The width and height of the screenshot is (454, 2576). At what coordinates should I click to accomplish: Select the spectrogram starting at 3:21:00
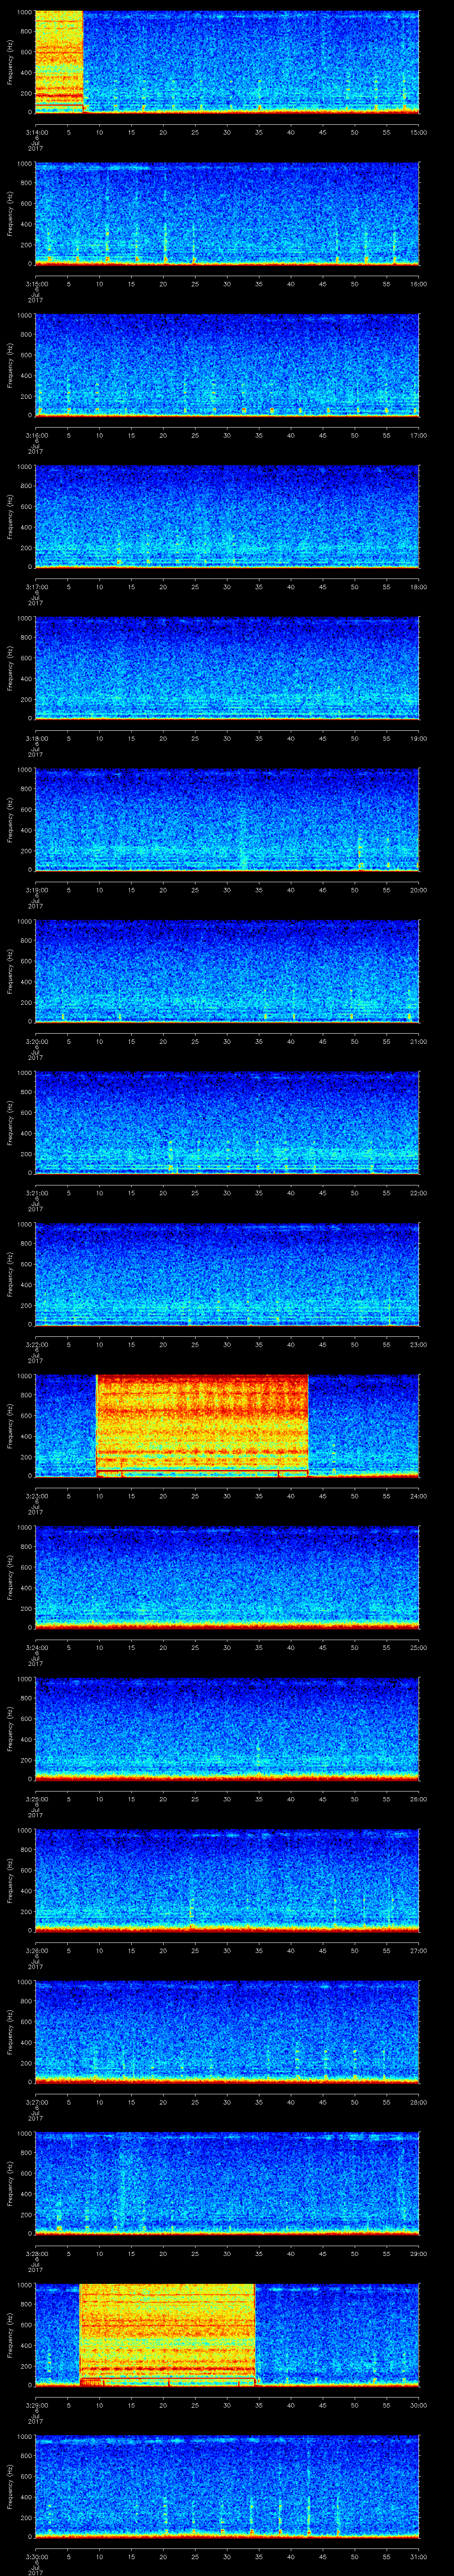click(x=227, y=1122)
